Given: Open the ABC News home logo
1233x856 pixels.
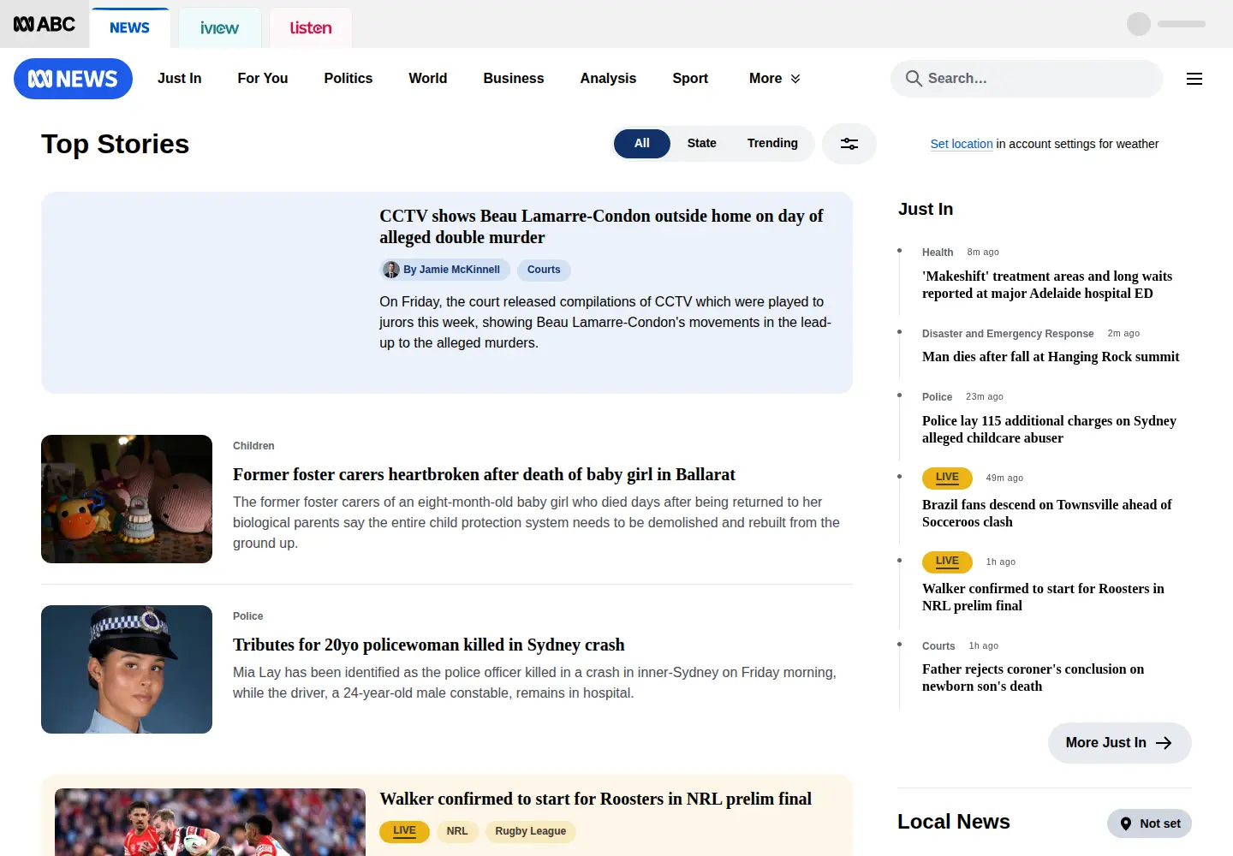Looking at the screenshot, I should pos(73,79).
